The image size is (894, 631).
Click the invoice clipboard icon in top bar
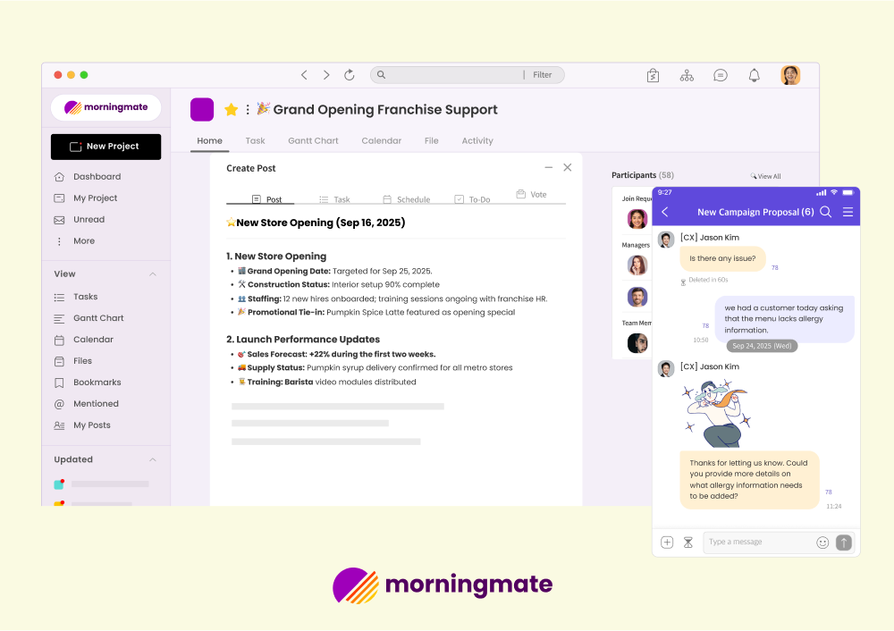(x=653, y=75)
